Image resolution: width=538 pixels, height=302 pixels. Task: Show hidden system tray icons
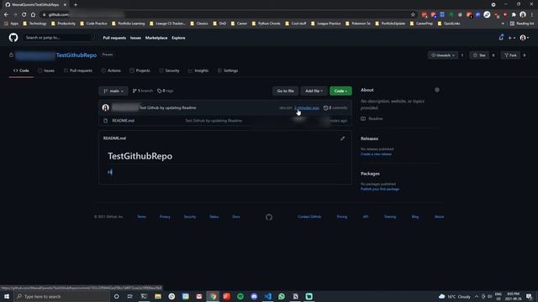477,296
